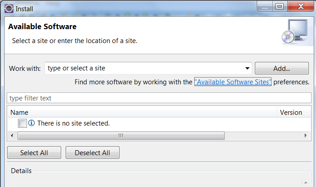Check the box next to no site selected
316x187 pixels.
pos(22,123)
